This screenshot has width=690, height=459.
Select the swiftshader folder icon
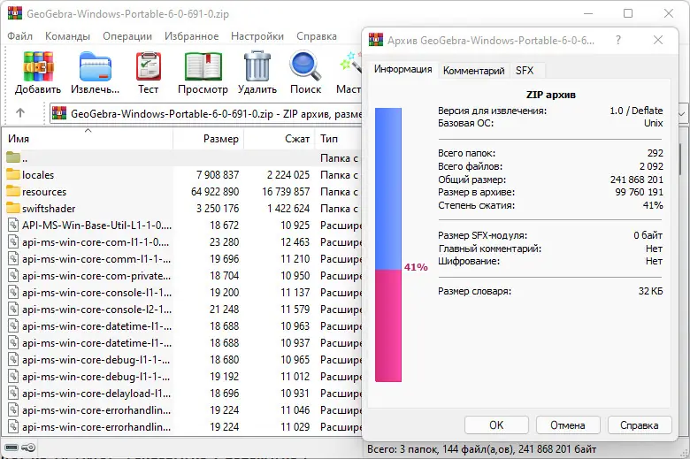(x=13, y=208)
